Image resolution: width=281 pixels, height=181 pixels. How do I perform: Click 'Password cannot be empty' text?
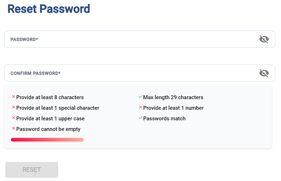48,129
